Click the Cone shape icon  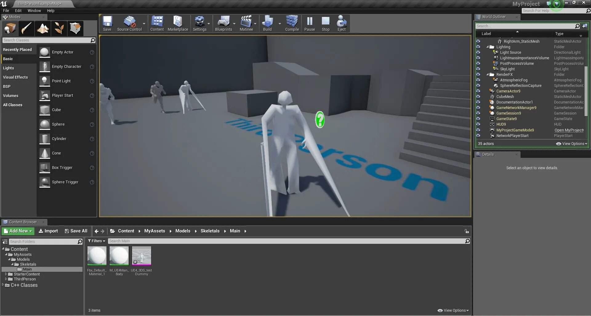click(45, 153)
